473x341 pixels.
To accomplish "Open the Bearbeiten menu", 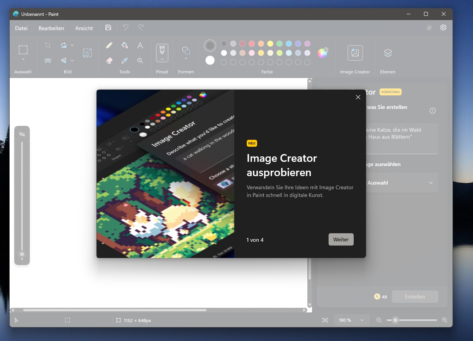I will (x=51, y=28).
